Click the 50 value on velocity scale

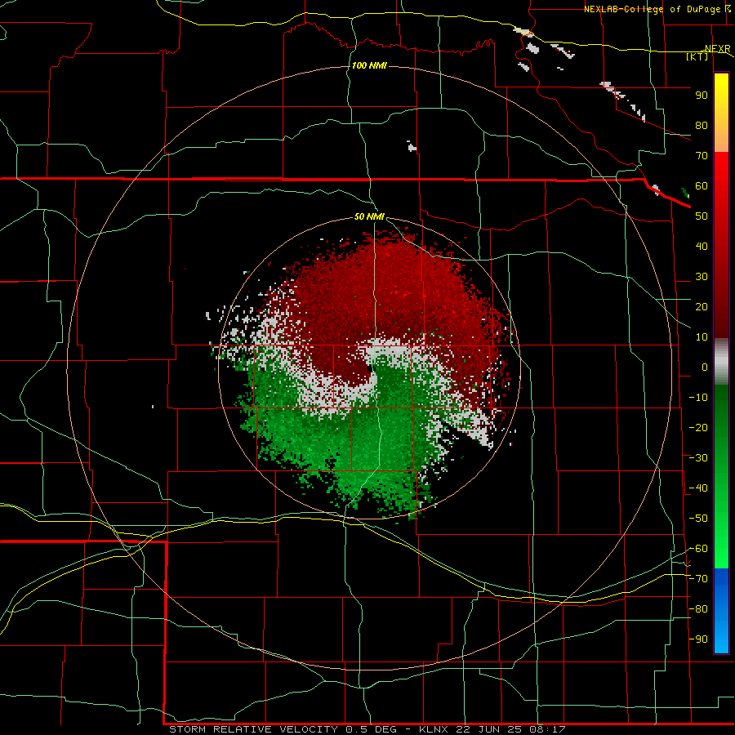702,216
